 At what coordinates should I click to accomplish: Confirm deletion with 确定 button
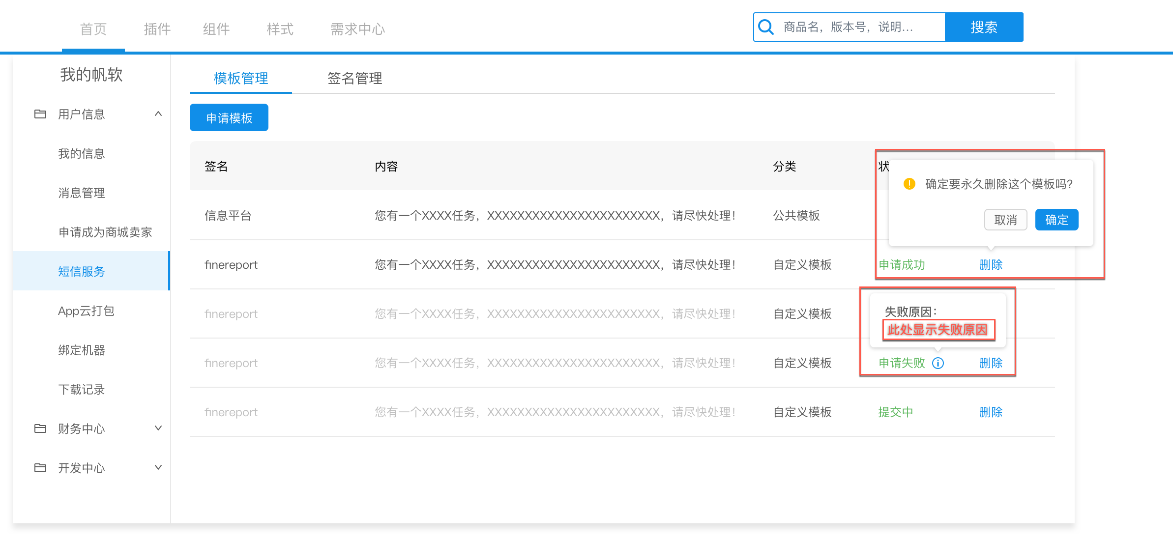tap(1056, 220)
